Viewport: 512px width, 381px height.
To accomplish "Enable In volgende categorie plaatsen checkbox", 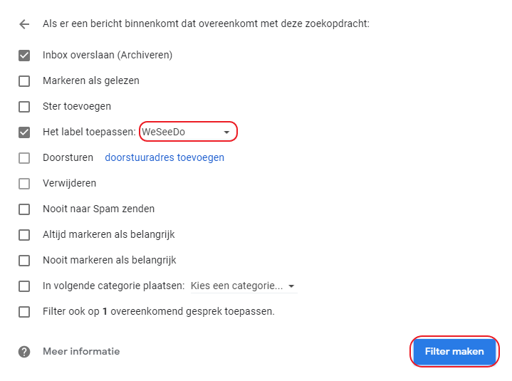I will 24,286.
